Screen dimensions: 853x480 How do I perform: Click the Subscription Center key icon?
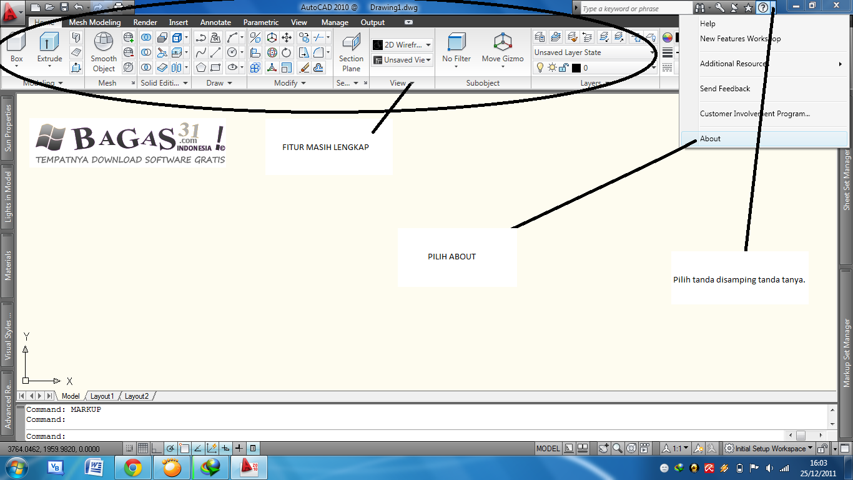[x=719, y=8]
